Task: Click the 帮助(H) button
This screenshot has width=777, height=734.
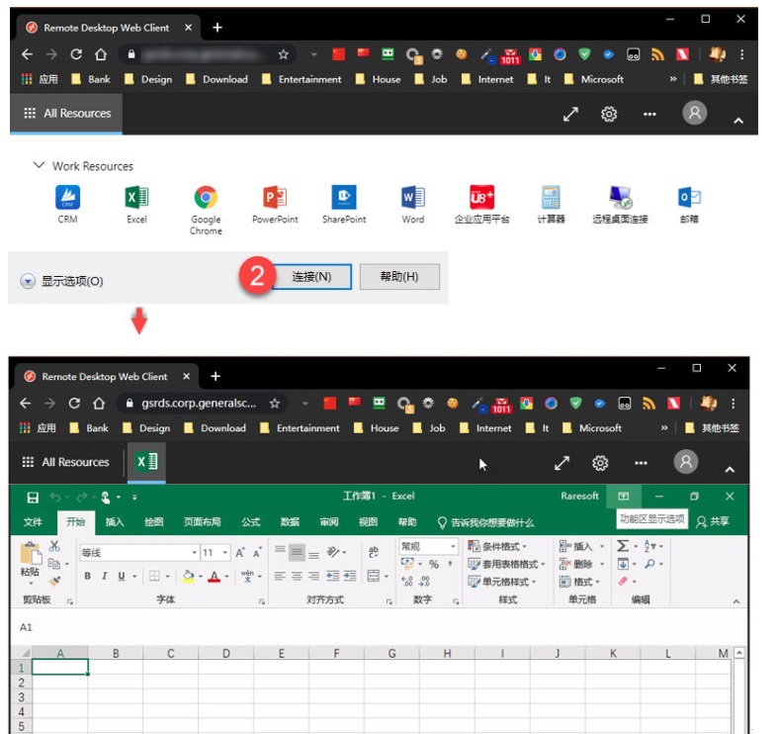Action: click(399, 277)
